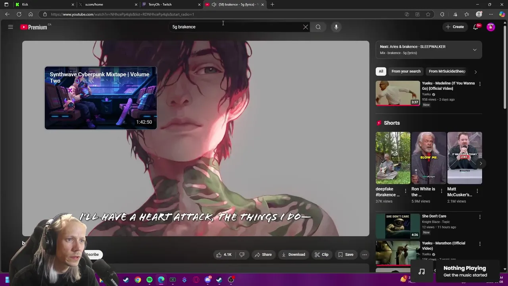
Task: Select the From your search chip
Action: pos(406,71)
